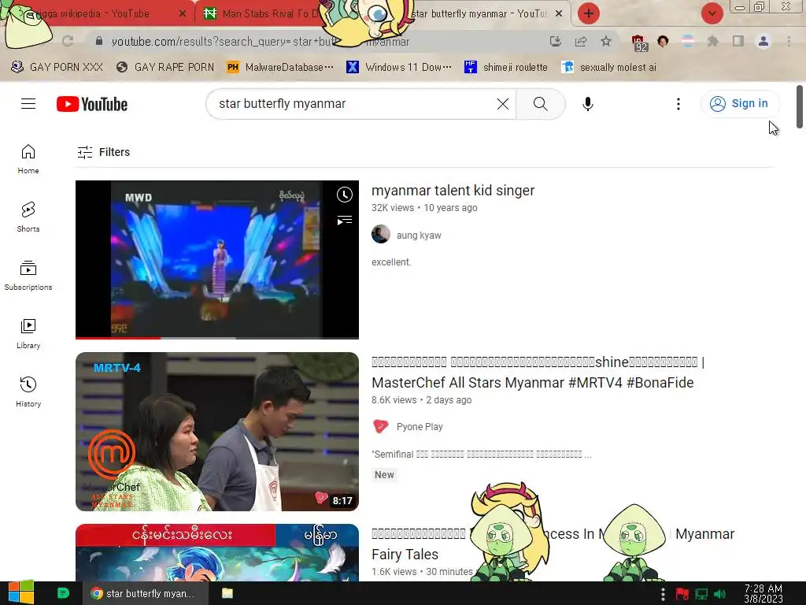Clear the search box with the X icon

[x=503, y=104]
